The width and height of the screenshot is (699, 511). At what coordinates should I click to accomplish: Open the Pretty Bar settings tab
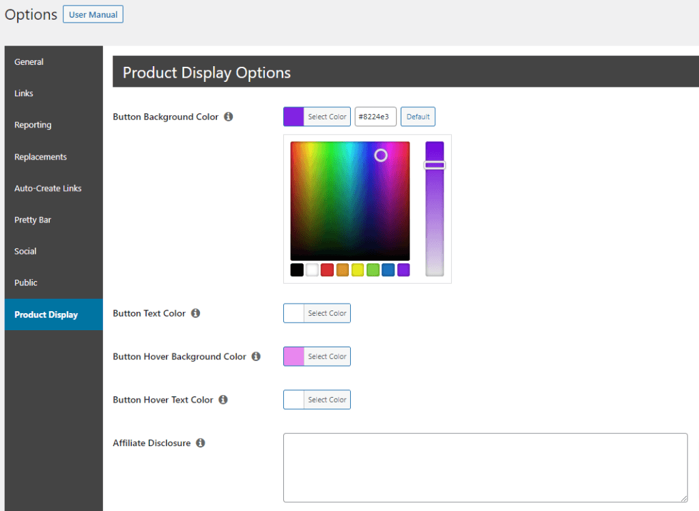coord(32,220)
